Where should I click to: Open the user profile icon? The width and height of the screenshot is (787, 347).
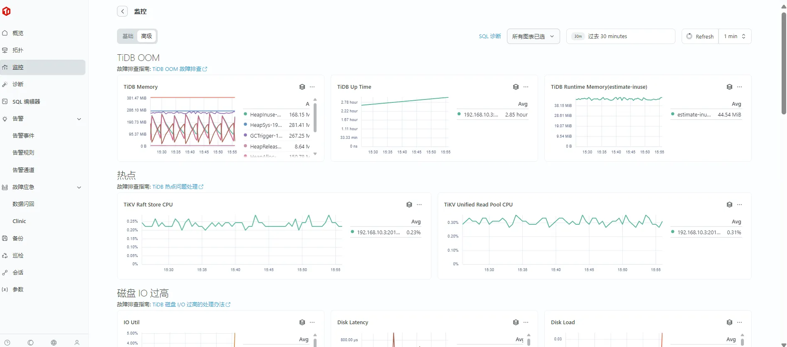click(x=77, y=342)
